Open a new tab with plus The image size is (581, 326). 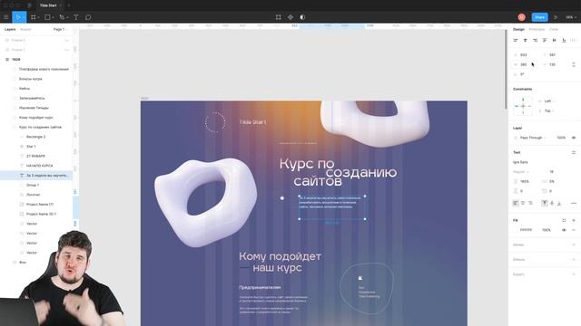pyautogui.click(x=69, y=5)
